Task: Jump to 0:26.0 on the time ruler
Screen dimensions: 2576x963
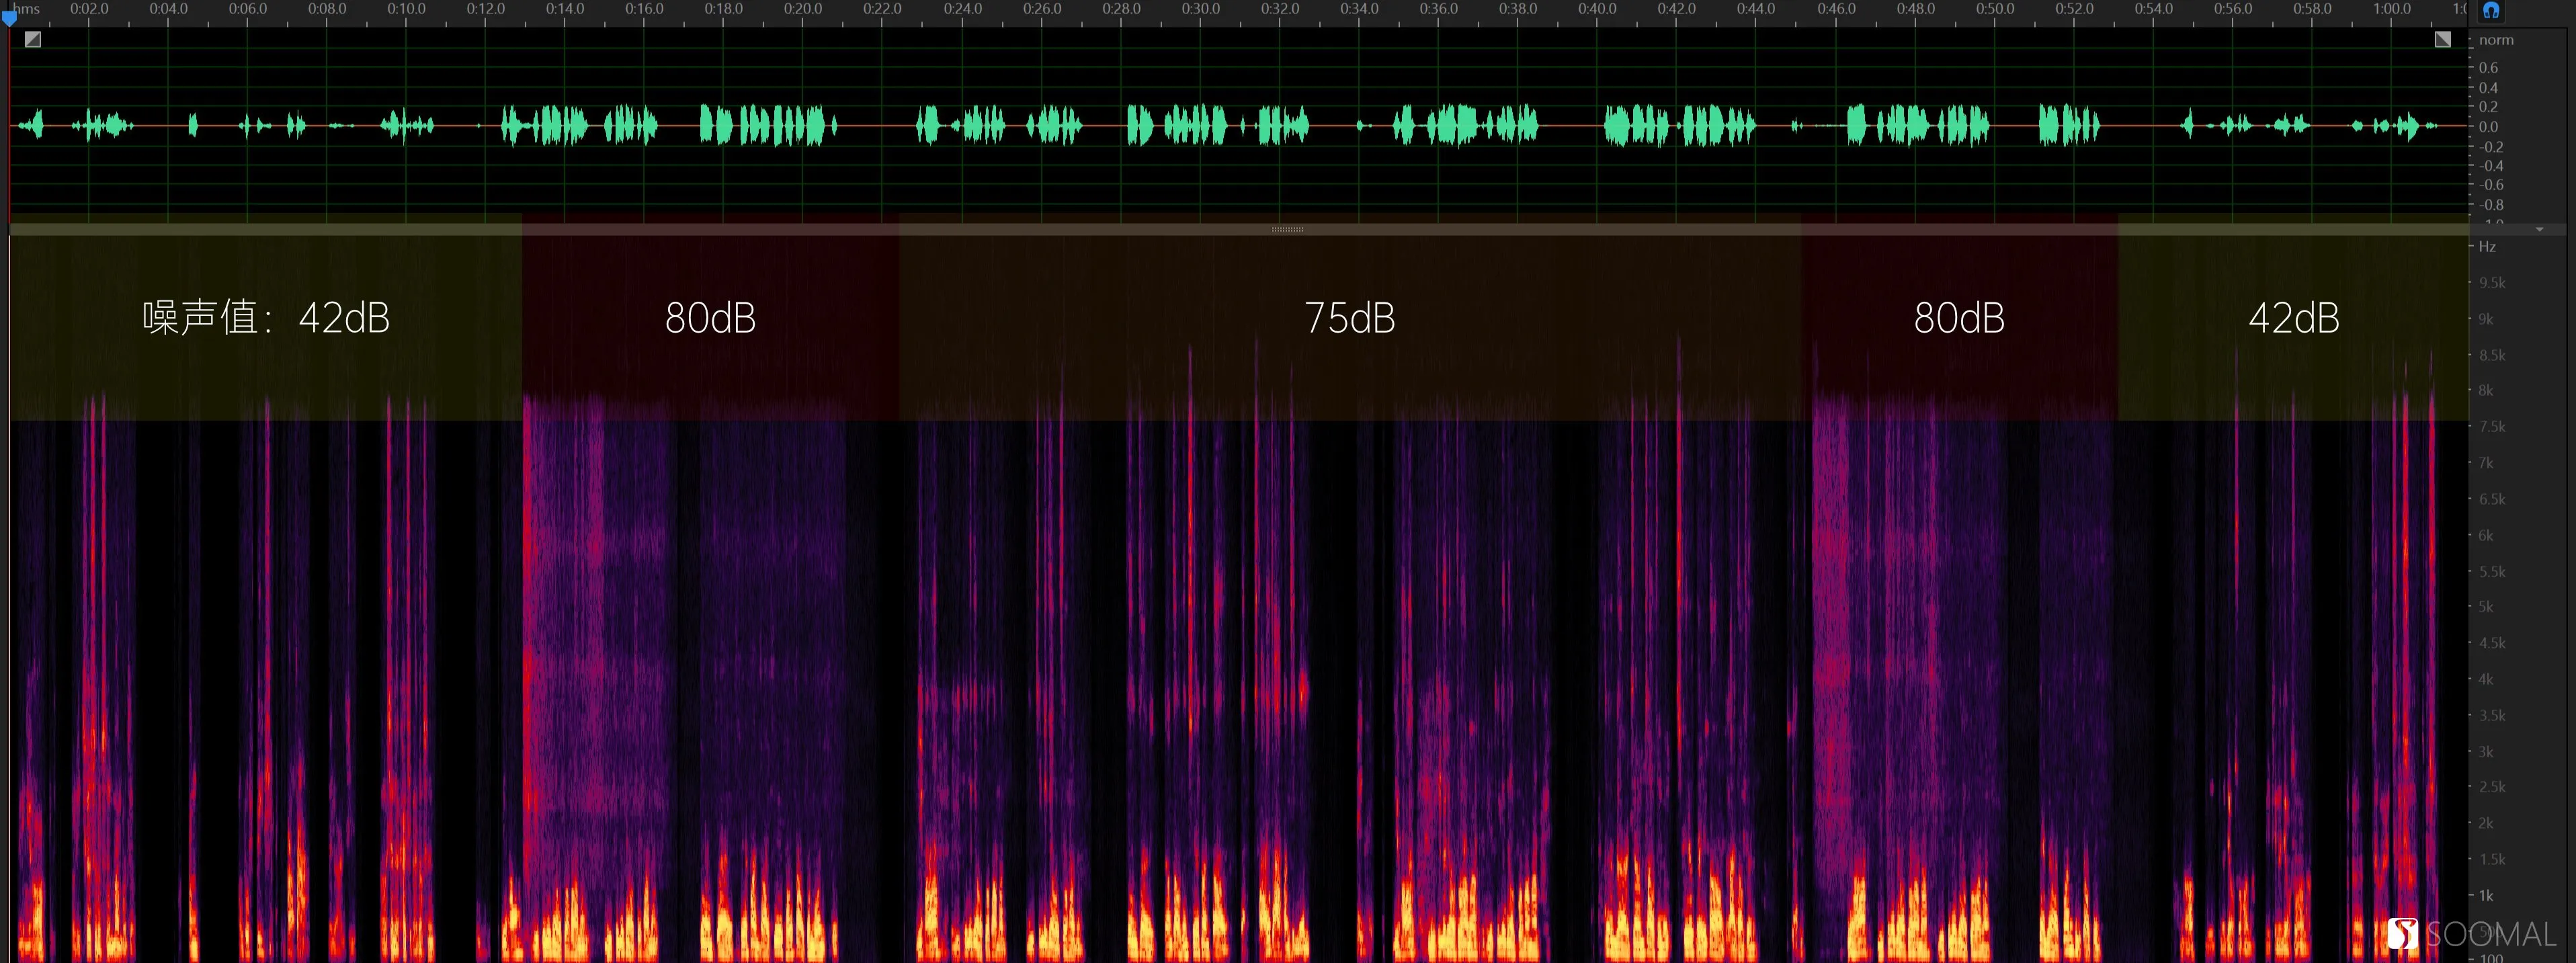Action: tap(1042, 9)
